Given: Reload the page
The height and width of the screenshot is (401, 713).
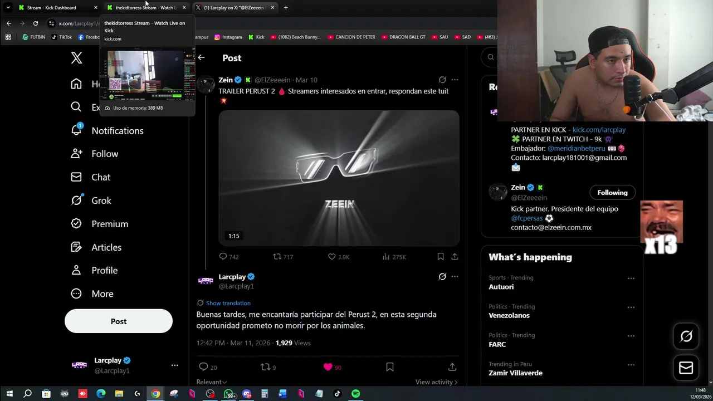Looking at the screenshot, I should (x=36, y=23).
